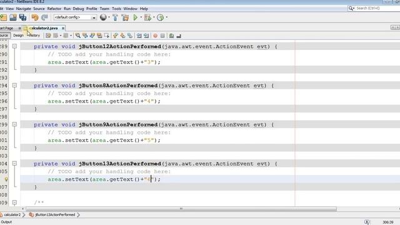Open the Team menu
This screenshot has width=400, height=225.
click(104, 8)
